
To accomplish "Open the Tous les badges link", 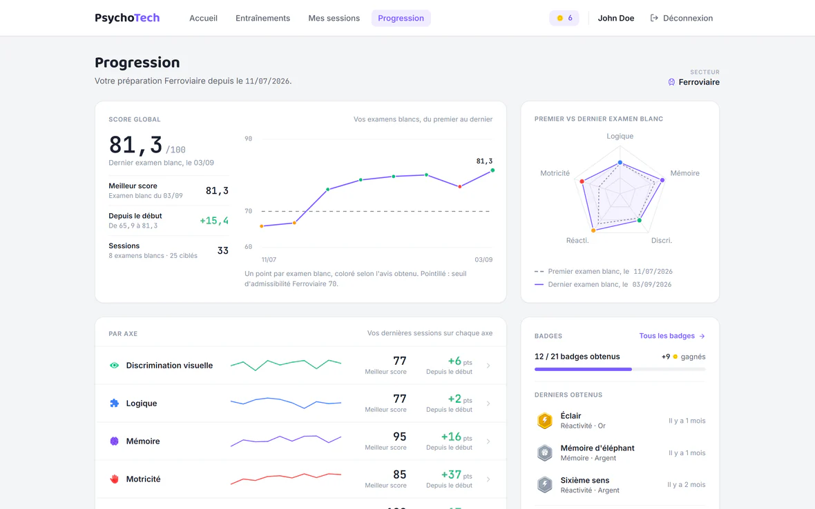I will pos(672,336).
